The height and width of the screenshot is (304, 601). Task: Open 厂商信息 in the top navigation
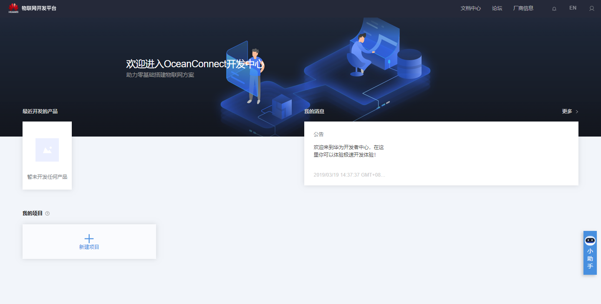tap(523, 8)
